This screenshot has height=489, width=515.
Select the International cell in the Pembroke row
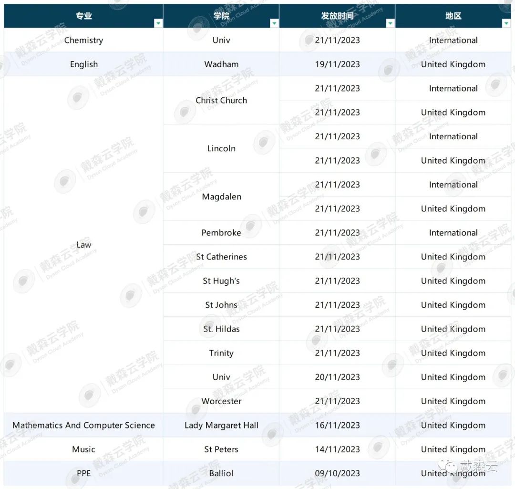[453, 232]
